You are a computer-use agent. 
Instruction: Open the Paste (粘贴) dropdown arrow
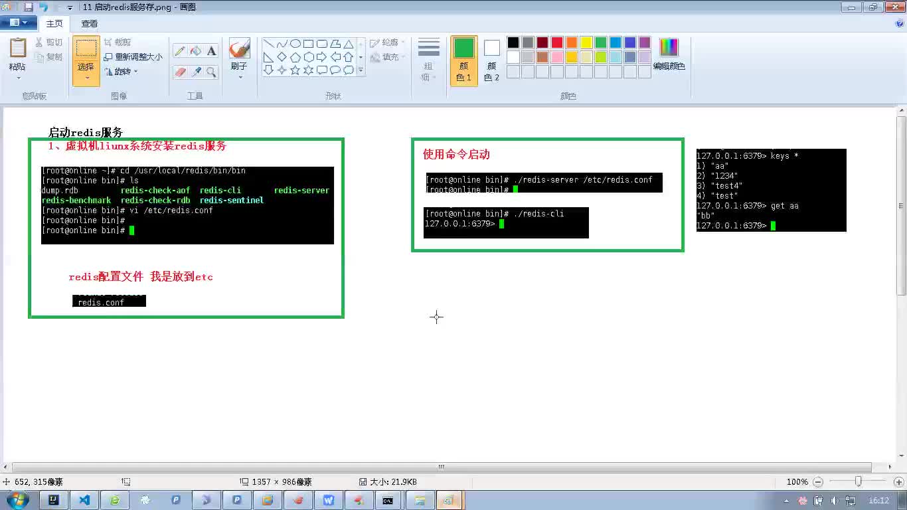pos(18,78)
